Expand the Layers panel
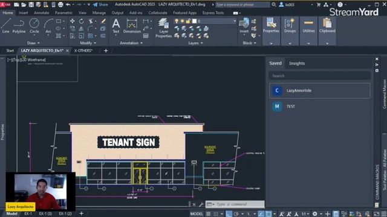 pos(195,43)
